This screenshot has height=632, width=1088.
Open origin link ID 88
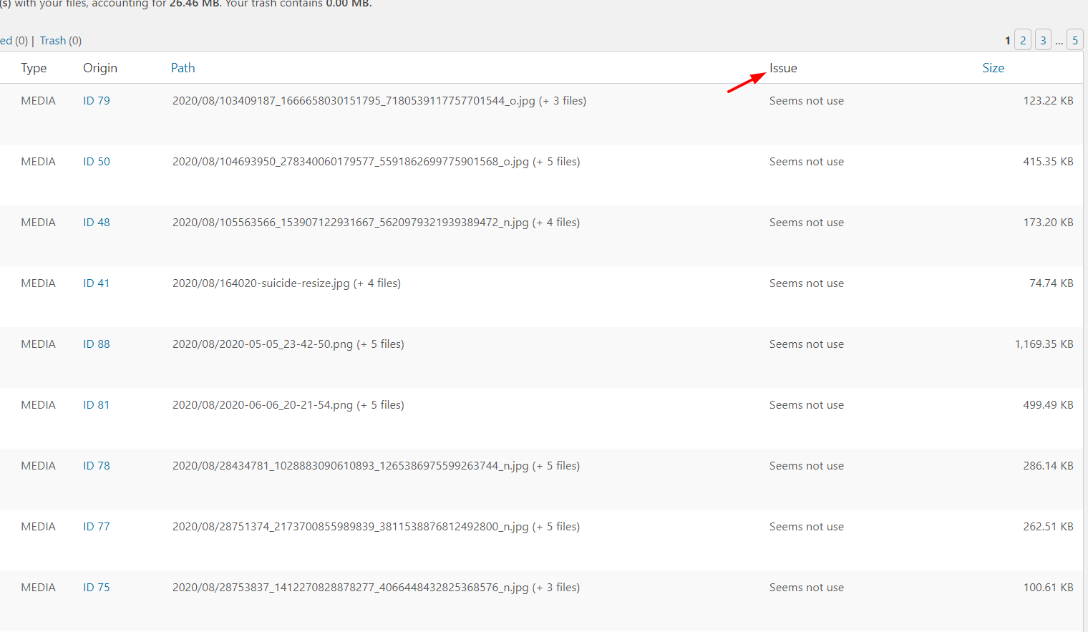point(97,344)
